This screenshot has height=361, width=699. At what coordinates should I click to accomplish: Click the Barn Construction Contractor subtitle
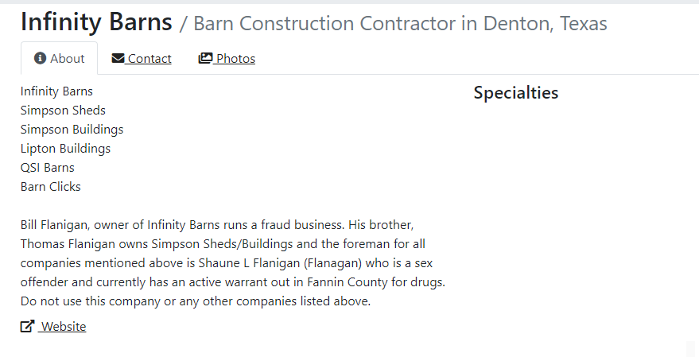(x=400, y=24)
